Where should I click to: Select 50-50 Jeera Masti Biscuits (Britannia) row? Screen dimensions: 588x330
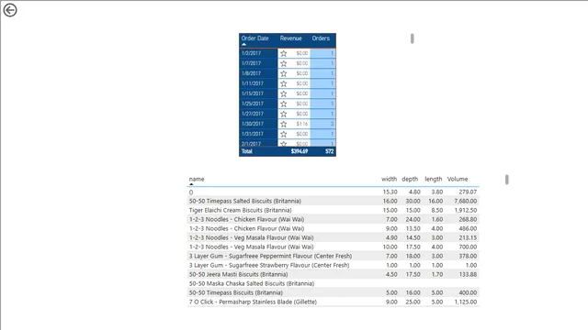click(333, 274)
